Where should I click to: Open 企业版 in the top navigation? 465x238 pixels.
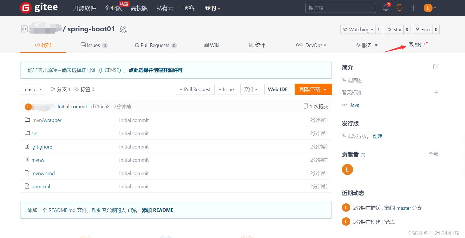[113, 8]
